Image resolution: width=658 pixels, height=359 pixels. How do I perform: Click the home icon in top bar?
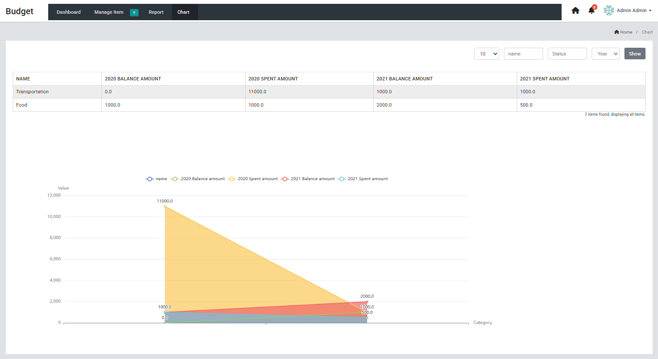(575, 11)
